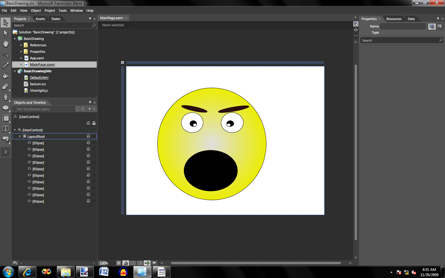Select the Ellipse shape tool
Screen dimensions: 445x278
point(6,108)
